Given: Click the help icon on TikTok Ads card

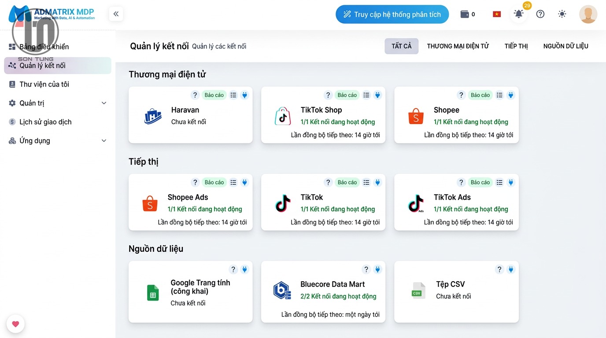Looking at the screenshot, I should [461, 182].
